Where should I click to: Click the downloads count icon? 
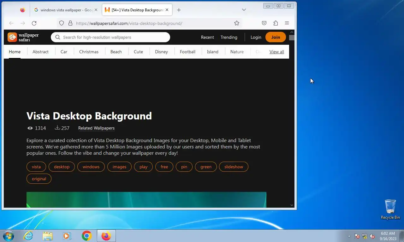(57, 128)
